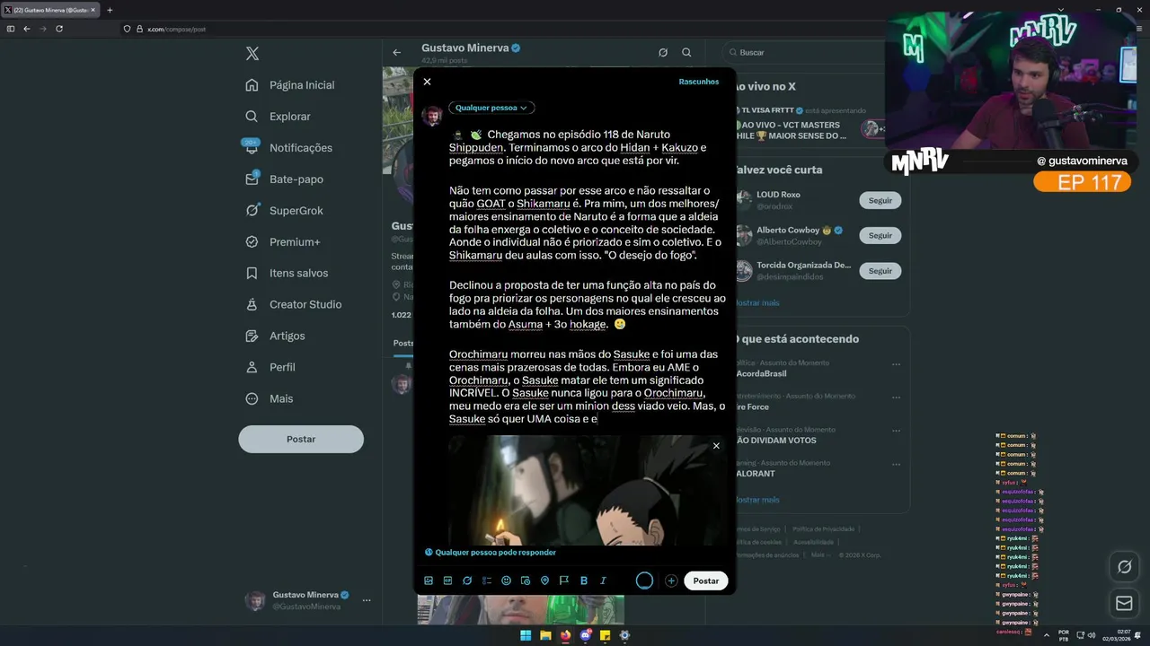Open the GIF picker icon
The image size is (1150, 646).
tap(447, 581)
